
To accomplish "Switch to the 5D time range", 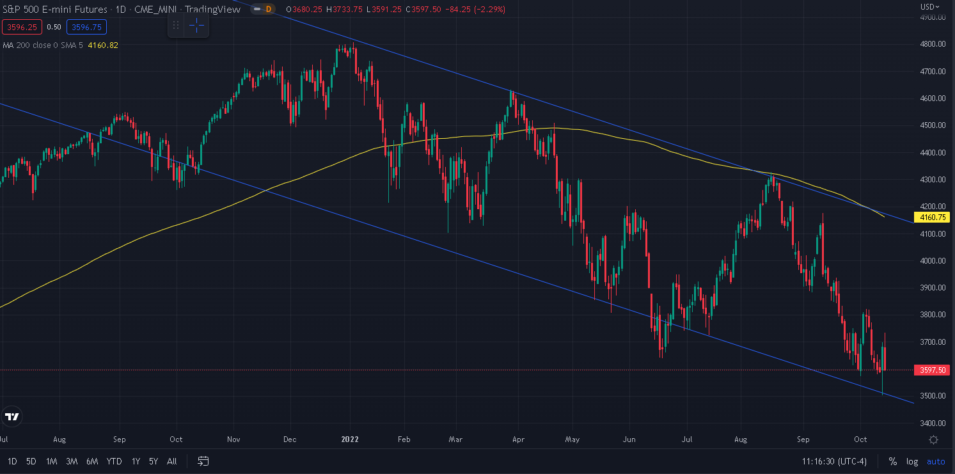I will (31, 461).
